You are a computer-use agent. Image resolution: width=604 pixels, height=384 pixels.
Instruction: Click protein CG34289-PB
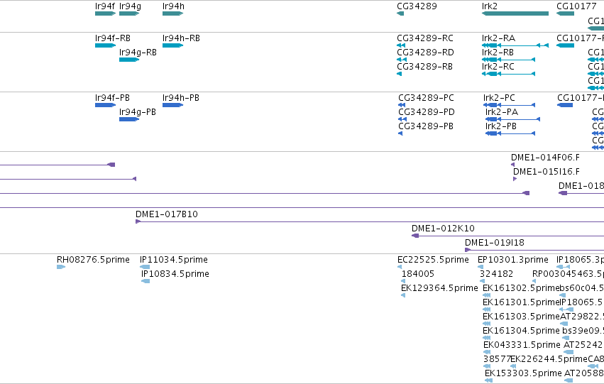click(400, 133)
